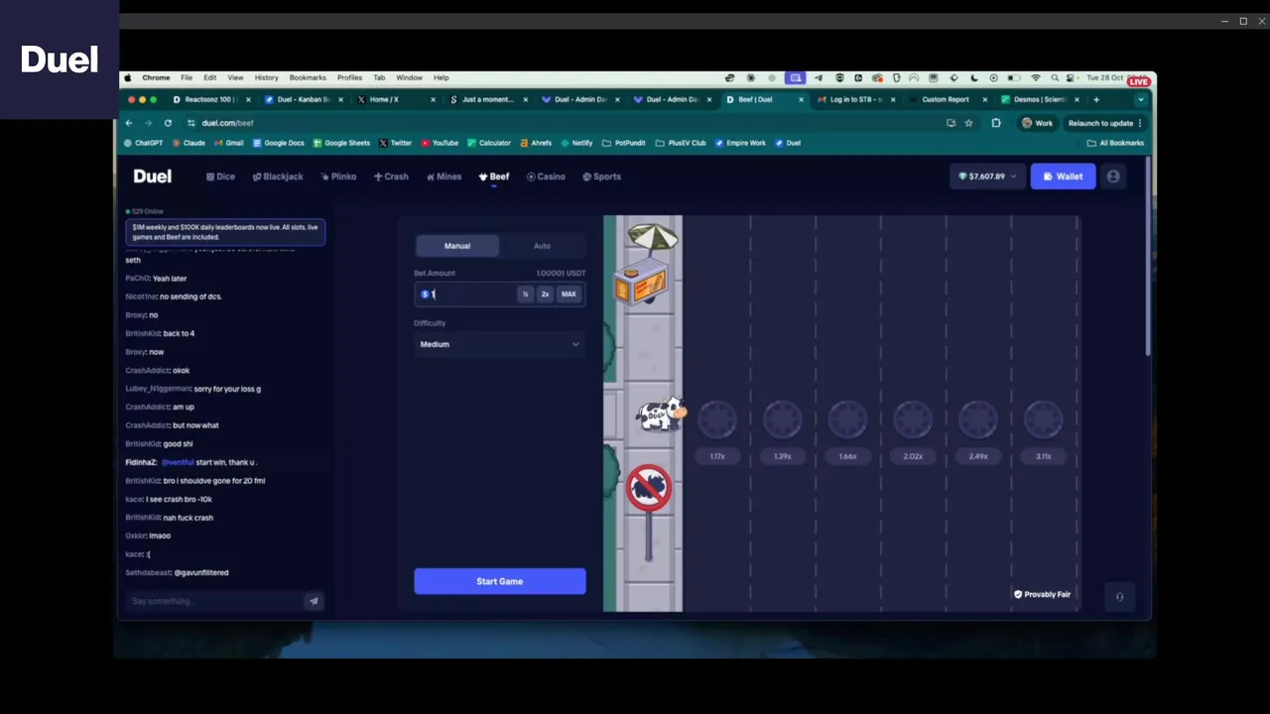Open the Provably Fair info

pos(1042,594)
